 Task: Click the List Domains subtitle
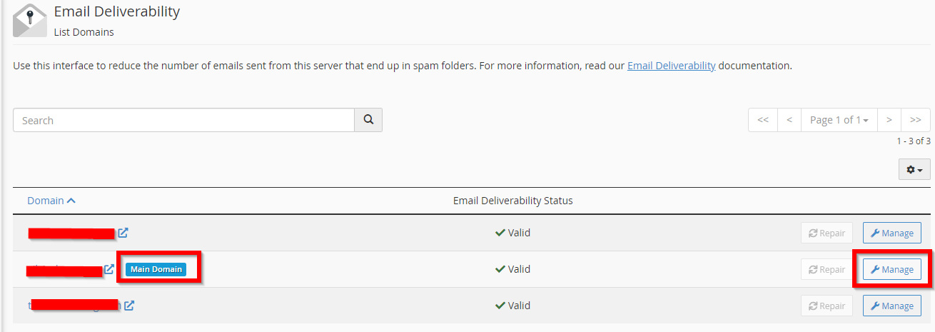(x=84, y=32)
